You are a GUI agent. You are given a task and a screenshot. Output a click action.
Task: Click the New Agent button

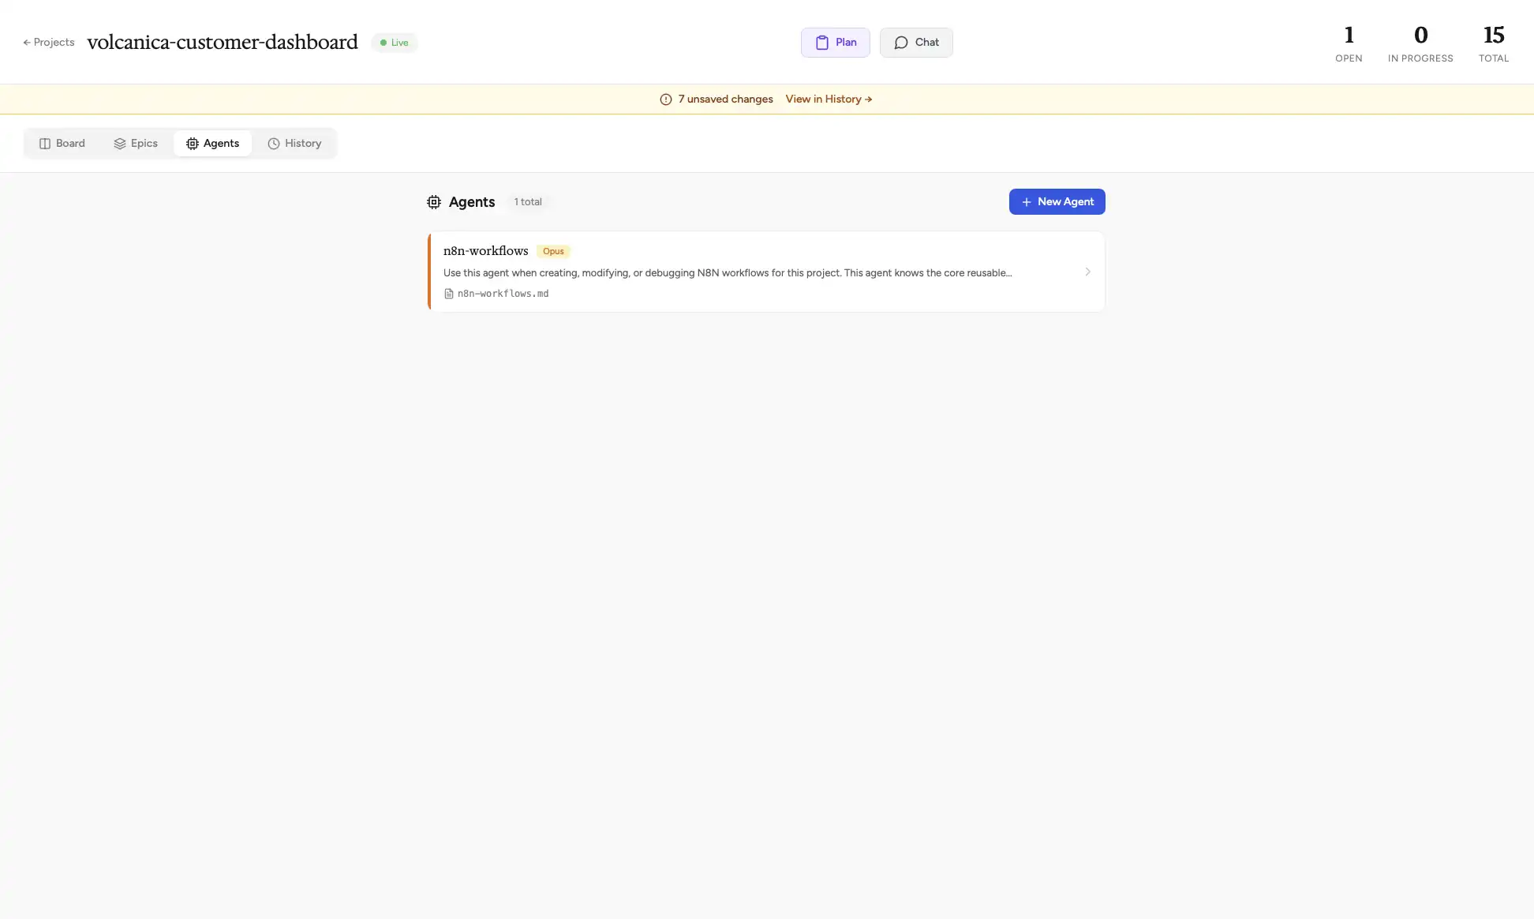coord(1057,201)
